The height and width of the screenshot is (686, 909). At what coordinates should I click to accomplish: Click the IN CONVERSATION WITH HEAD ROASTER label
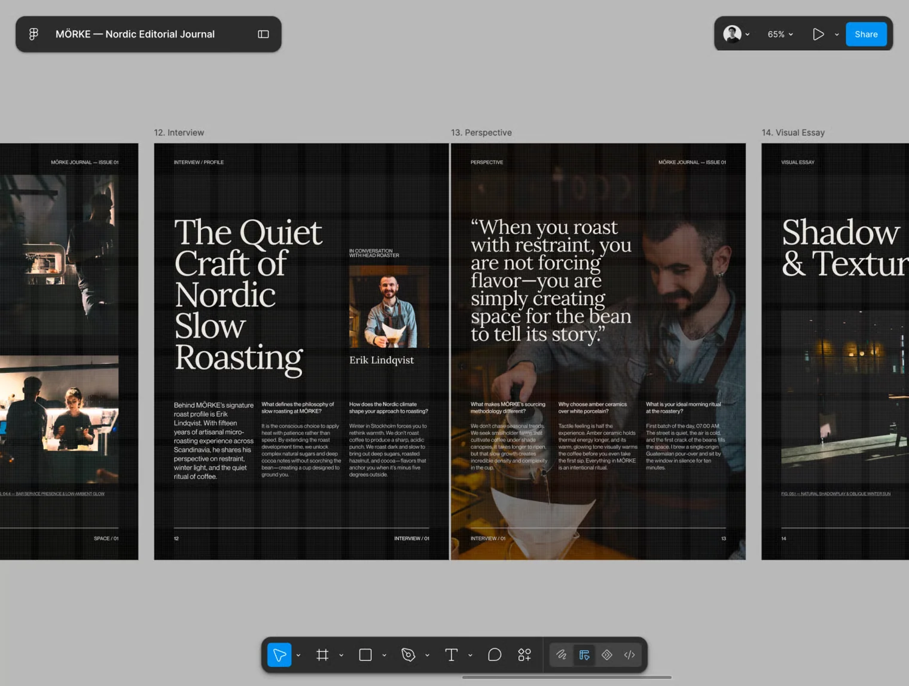click(x=374, y=253)
